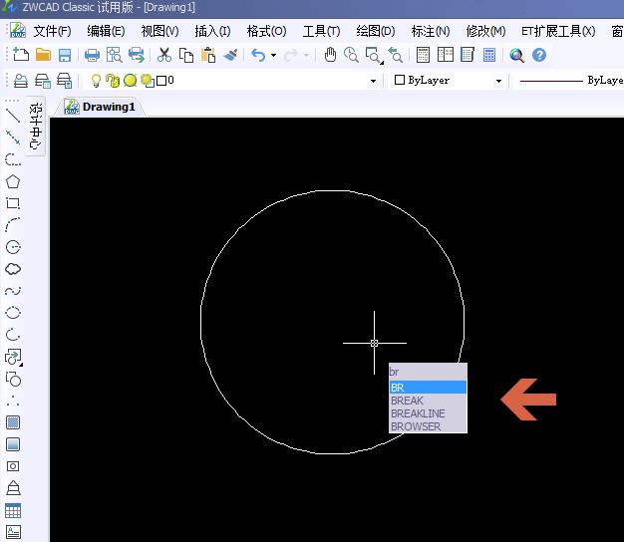Select the Hatch tool
This screenshot has width=624, height=542.
pos(13,422)
